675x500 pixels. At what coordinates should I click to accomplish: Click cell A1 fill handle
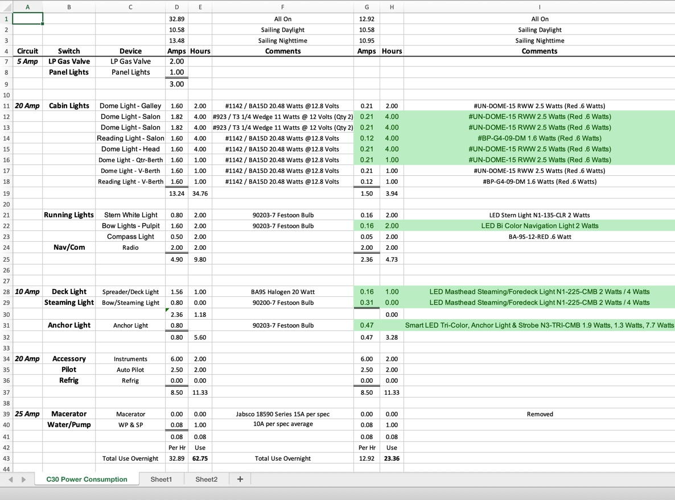click(43, 24)
